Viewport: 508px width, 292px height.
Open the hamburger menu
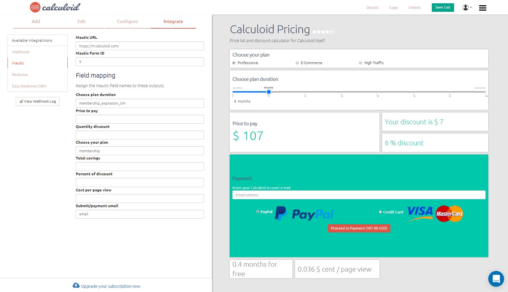pos(482,8)
